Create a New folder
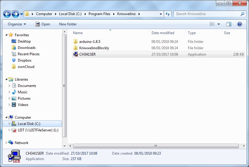 [68, 24]
